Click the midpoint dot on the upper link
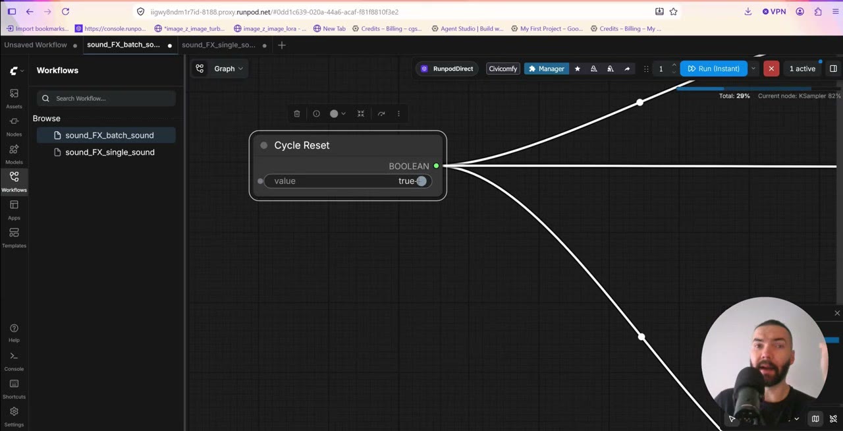The height and width of the screenshot is (431, 843). (639, 102)
